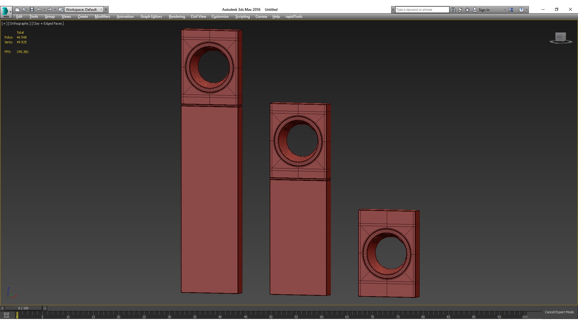Click the Redo arrow icon
The width and height of the screenshot is (578, 325).
50,10
